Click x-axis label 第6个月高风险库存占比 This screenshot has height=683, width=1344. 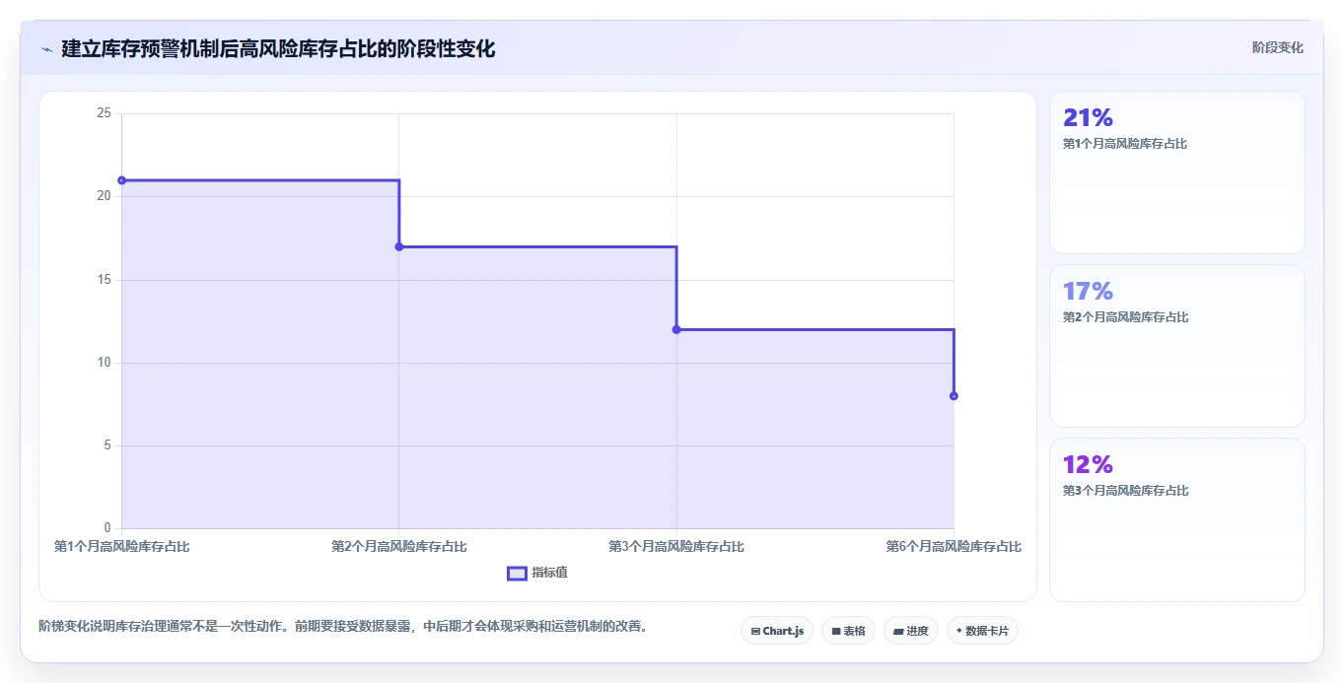pos(954,546)
